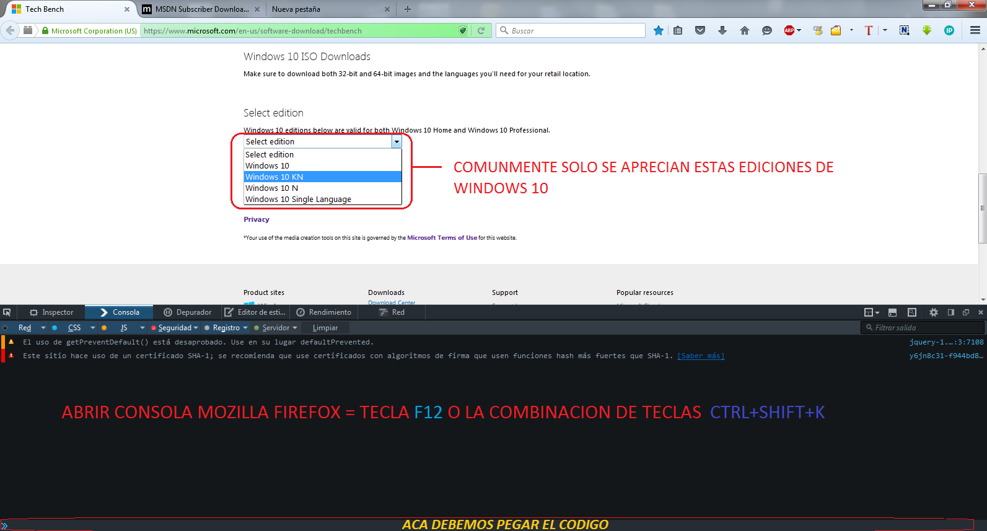Image resolution: width=987 pixels, height=531 pixels.
Task: Click the broom cleanup toolbar icon
Action: click(818, 30)
